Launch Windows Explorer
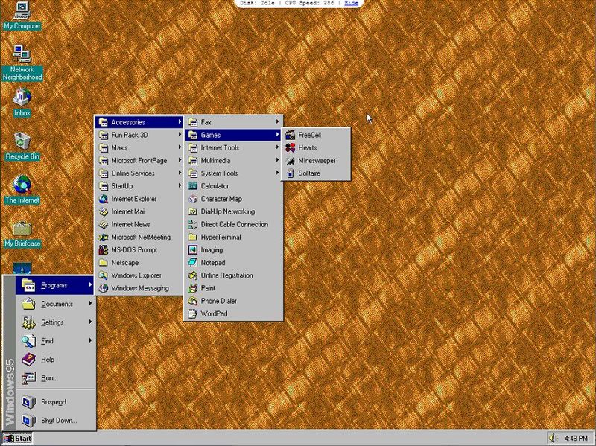The width and height of the screenshot is (596, 446). click(139, 275)
